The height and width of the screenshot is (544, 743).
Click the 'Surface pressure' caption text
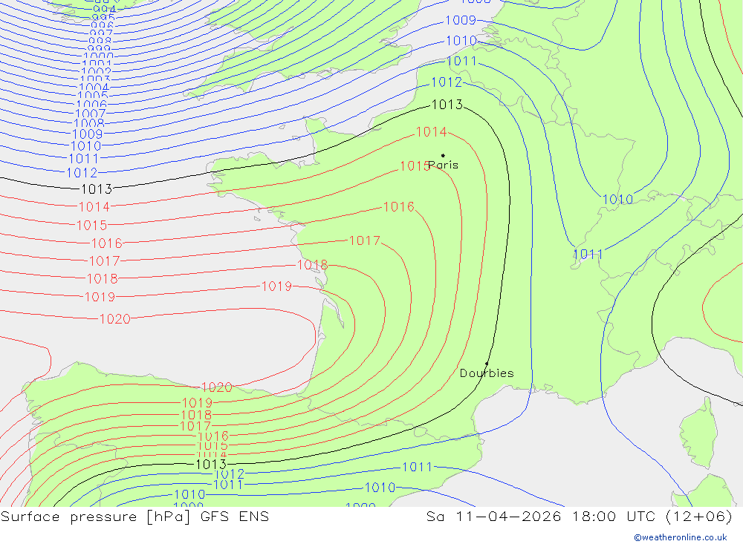click(x=70, y=517)
